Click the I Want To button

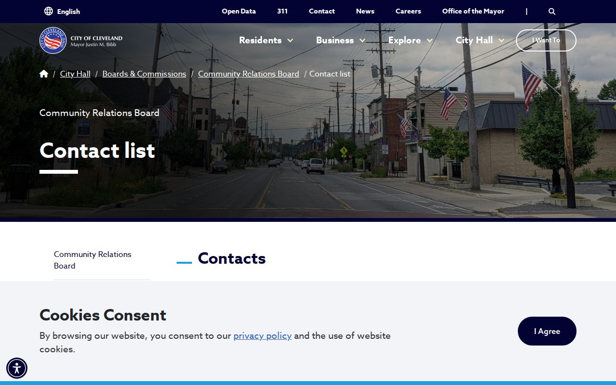[546, 40]
